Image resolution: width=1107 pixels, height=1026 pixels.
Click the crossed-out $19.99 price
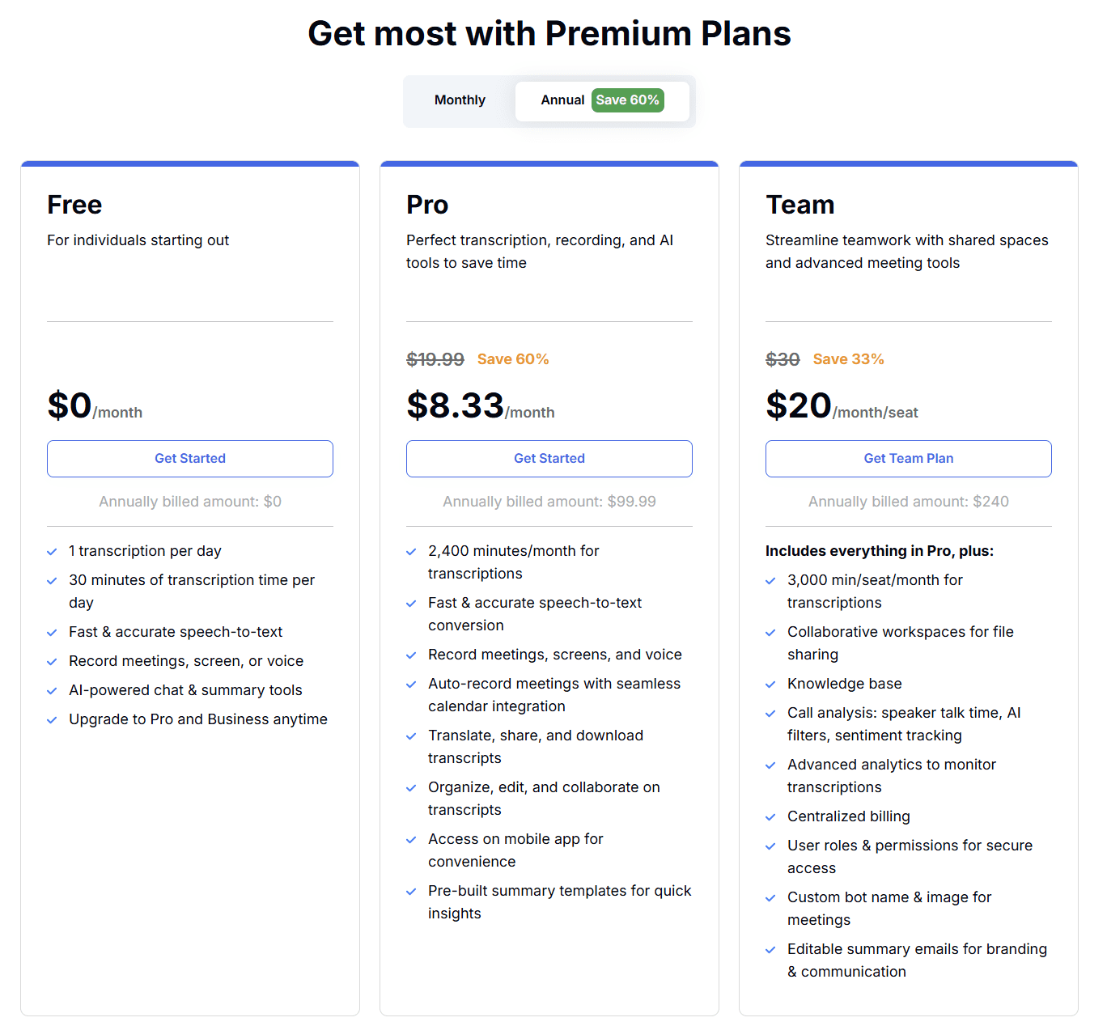point(435,359)
